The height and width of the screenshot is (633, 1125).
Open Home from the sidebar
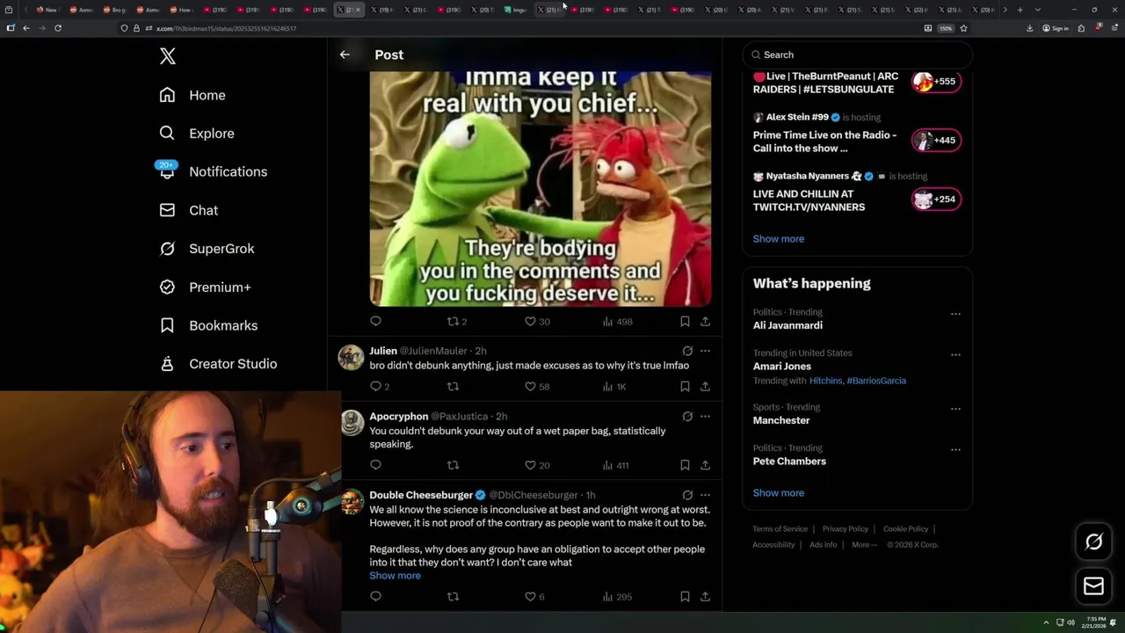coord(192,95)
